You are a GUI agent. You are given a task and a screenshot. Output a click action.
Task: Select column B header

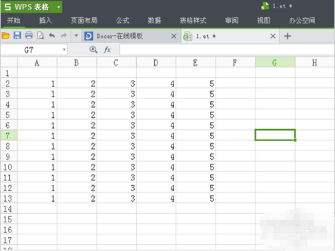point(77,63)
